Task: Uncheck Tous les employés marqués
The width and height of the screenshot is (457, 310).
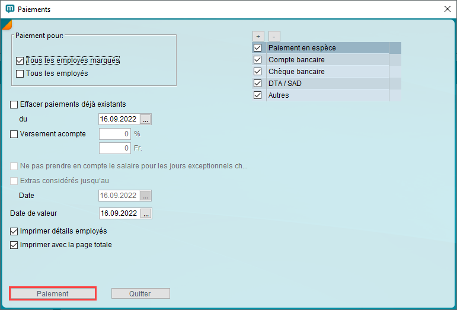Action: [x=20, y=60]
